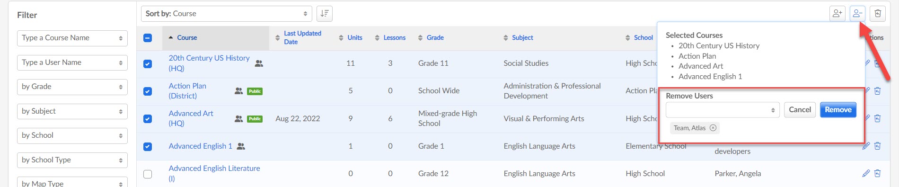The height and width of the screenshot is (187, 899).
Task: Open the by Grade filter dropdown
Action: (72, 87)
